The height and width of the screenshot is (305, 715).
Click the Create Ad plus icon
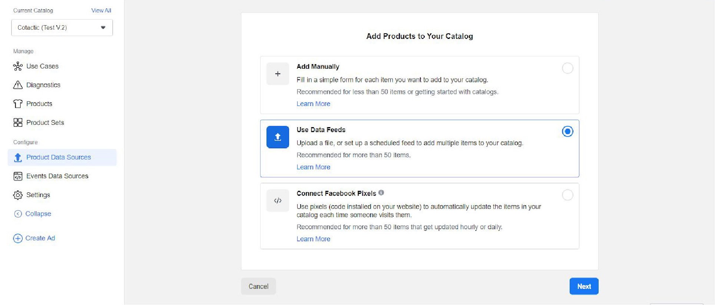[x=17, y=238]
